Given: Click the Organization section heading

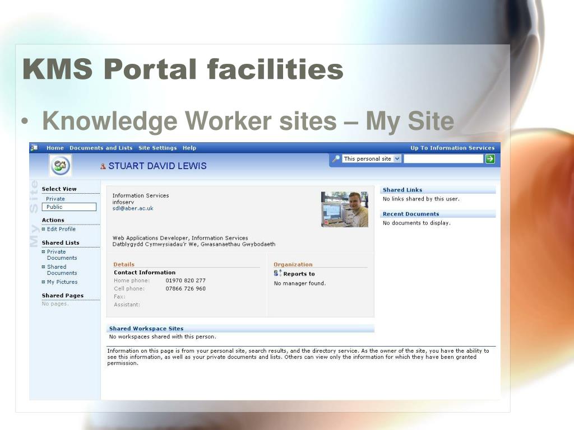Looking at the screenshot, I should [293, 264].
